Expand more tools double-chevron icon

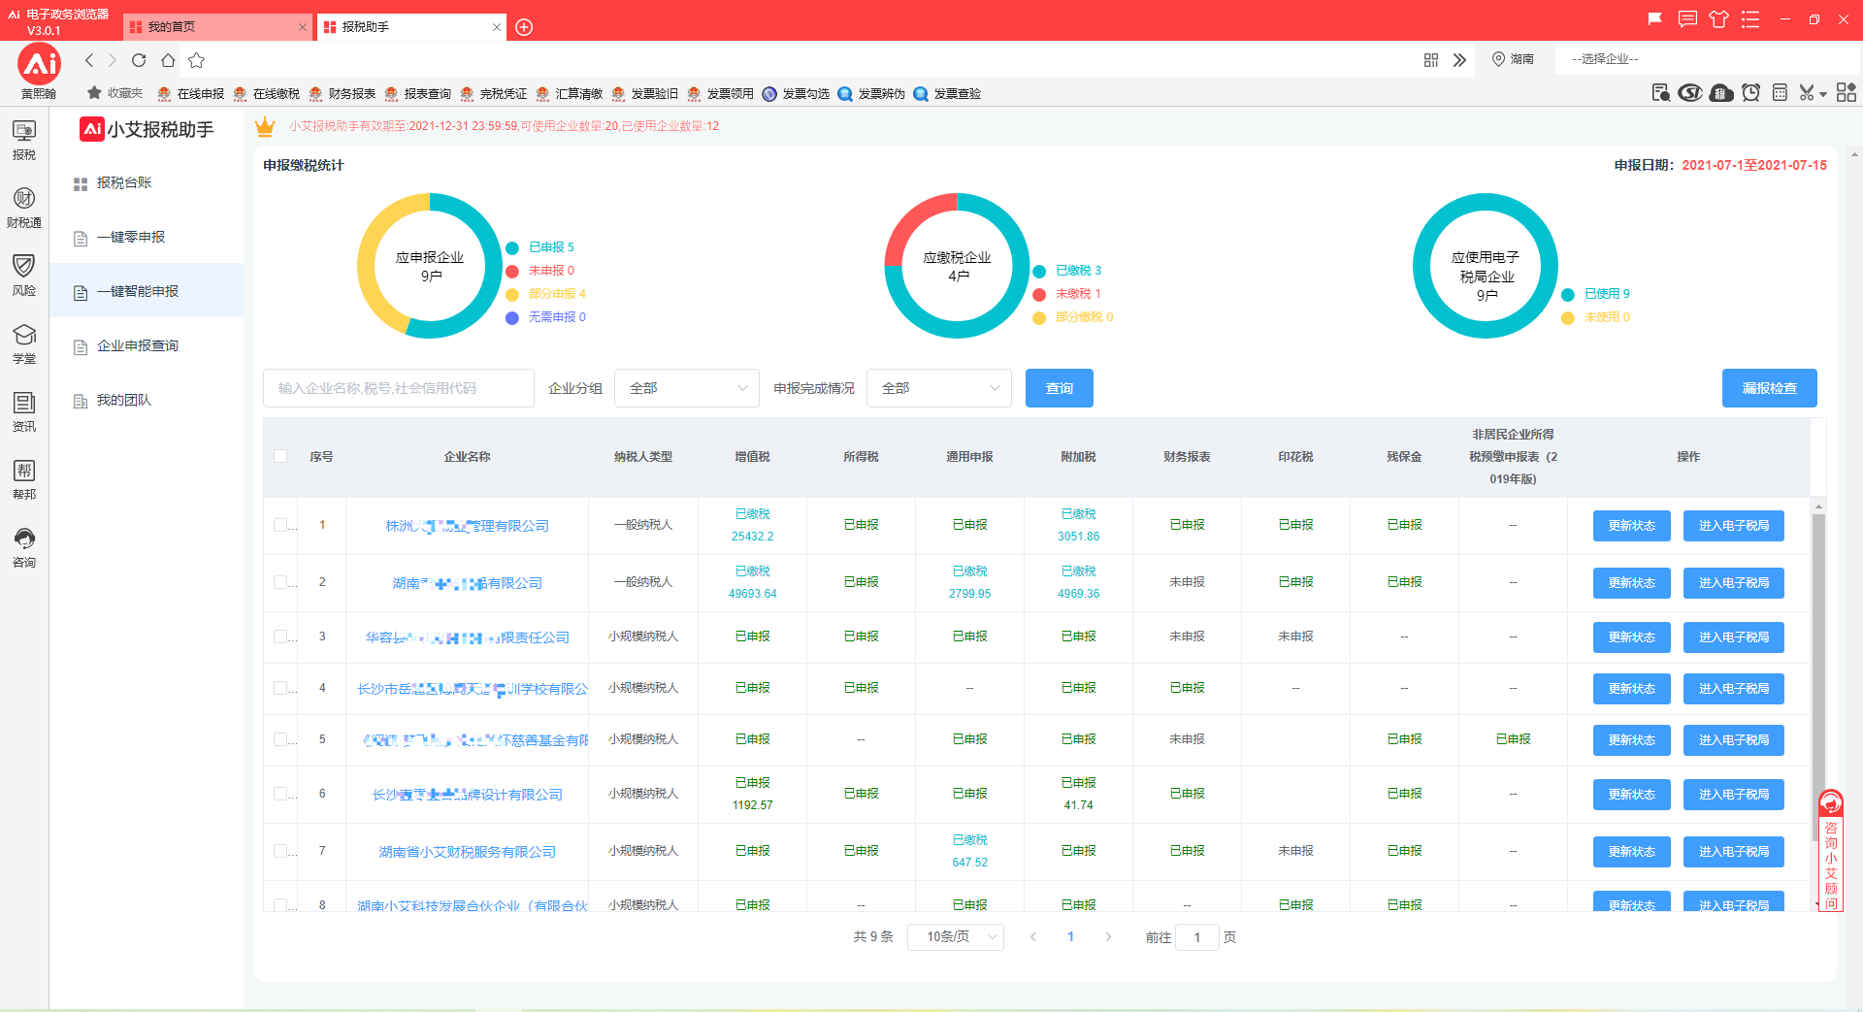click(x=1459, y=60)
